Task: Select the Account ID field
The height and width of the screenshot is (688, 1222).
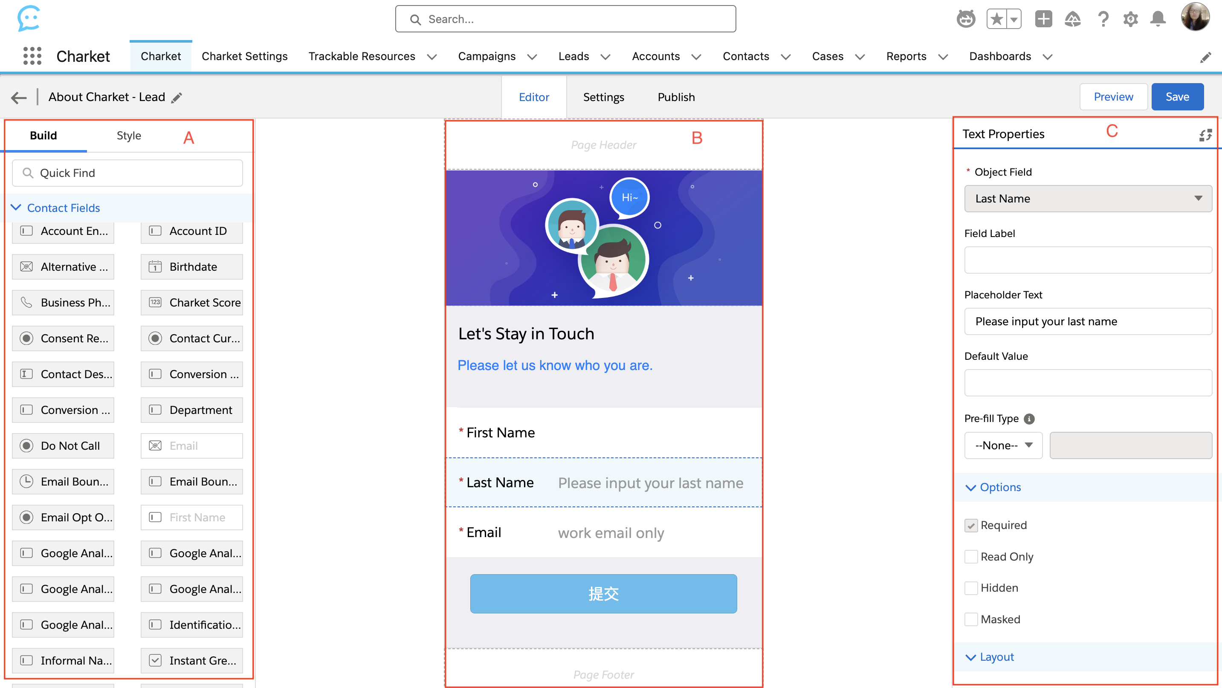Action: click(x=191, y=231)
